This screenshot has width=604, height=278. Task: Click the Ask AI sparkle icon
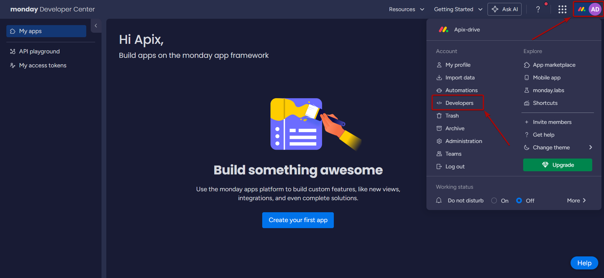pos(495,9)
